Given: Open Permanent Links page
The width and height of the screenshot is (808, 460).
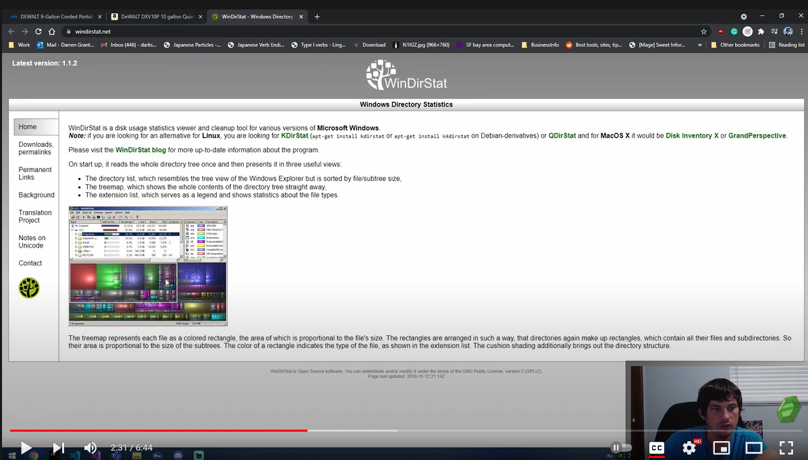Looking at the screenshot, I should point(34,173).
